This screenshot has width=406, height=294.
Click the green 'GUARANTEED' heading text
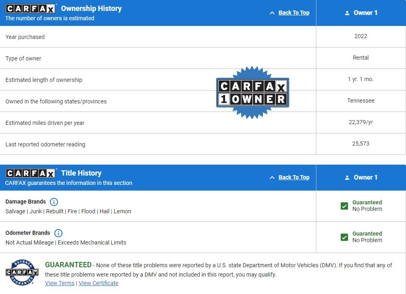(x=68, y=265)
